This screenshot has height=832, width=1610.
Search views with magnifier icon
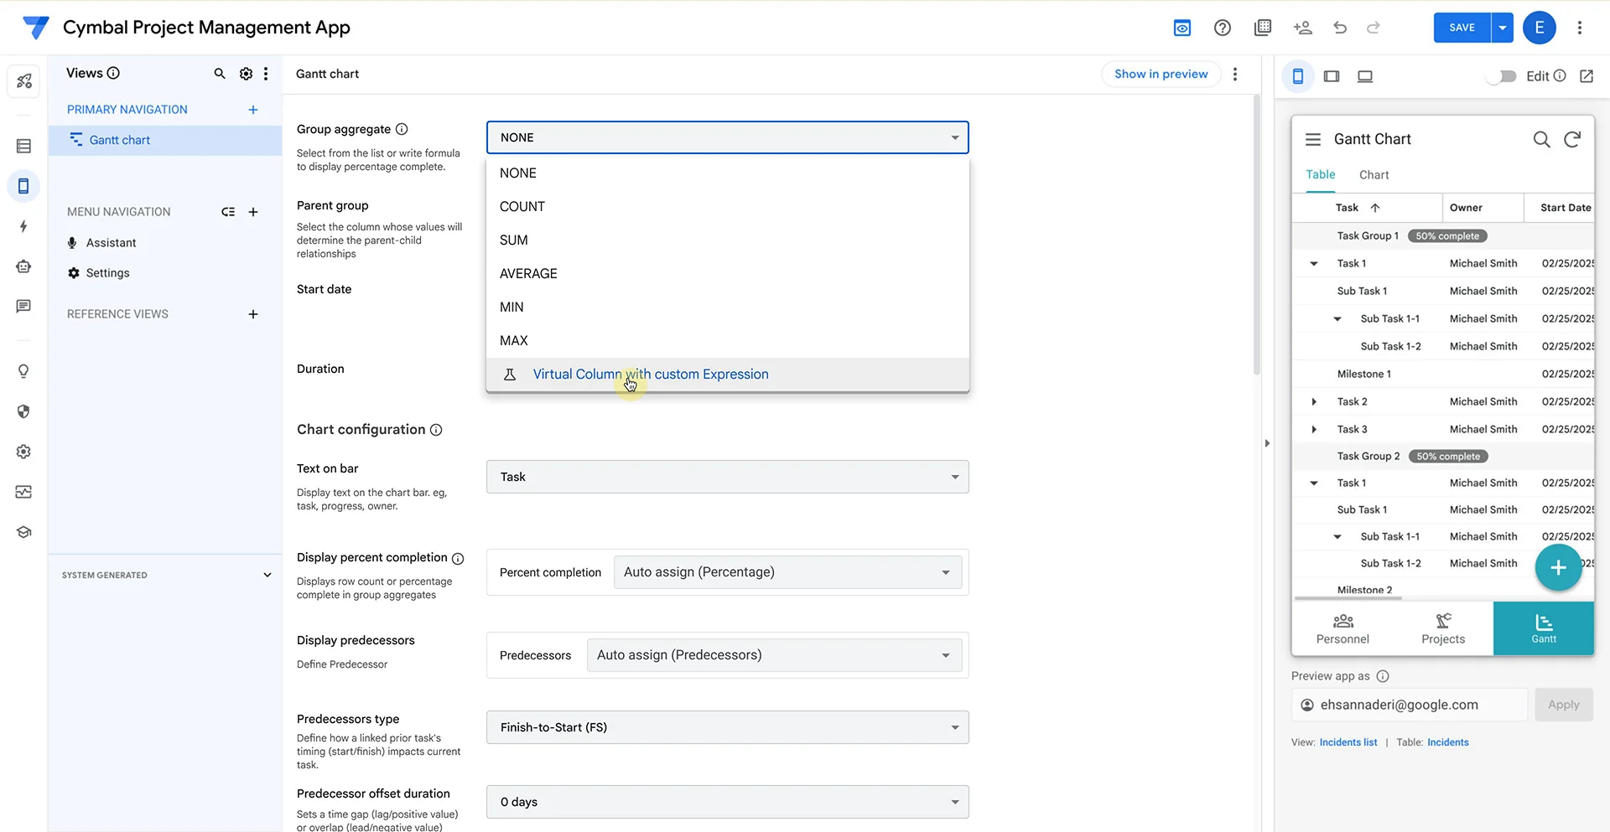point(220,74)
